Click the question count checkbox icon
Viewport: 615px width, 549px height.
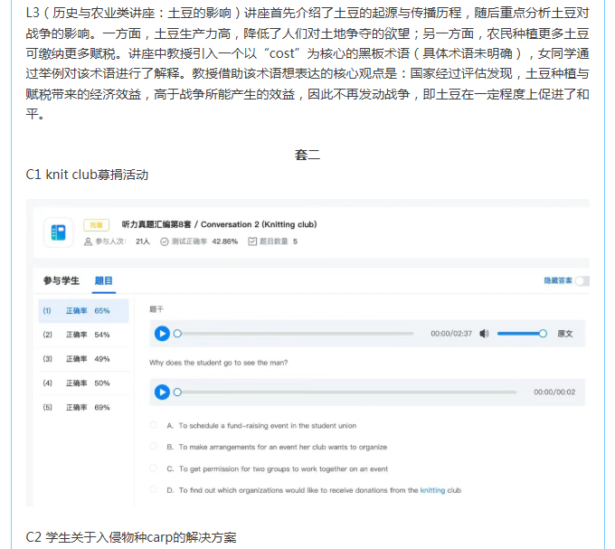tap(252, 241)
